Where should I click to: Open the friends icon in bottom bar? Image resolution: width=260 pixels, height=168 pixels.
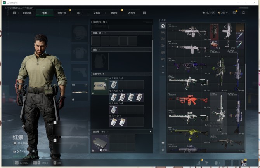point(217,163)
